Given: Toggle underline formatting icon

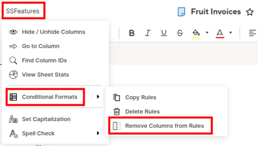Looking at the screenshot, I should click(x=164, y=33).
